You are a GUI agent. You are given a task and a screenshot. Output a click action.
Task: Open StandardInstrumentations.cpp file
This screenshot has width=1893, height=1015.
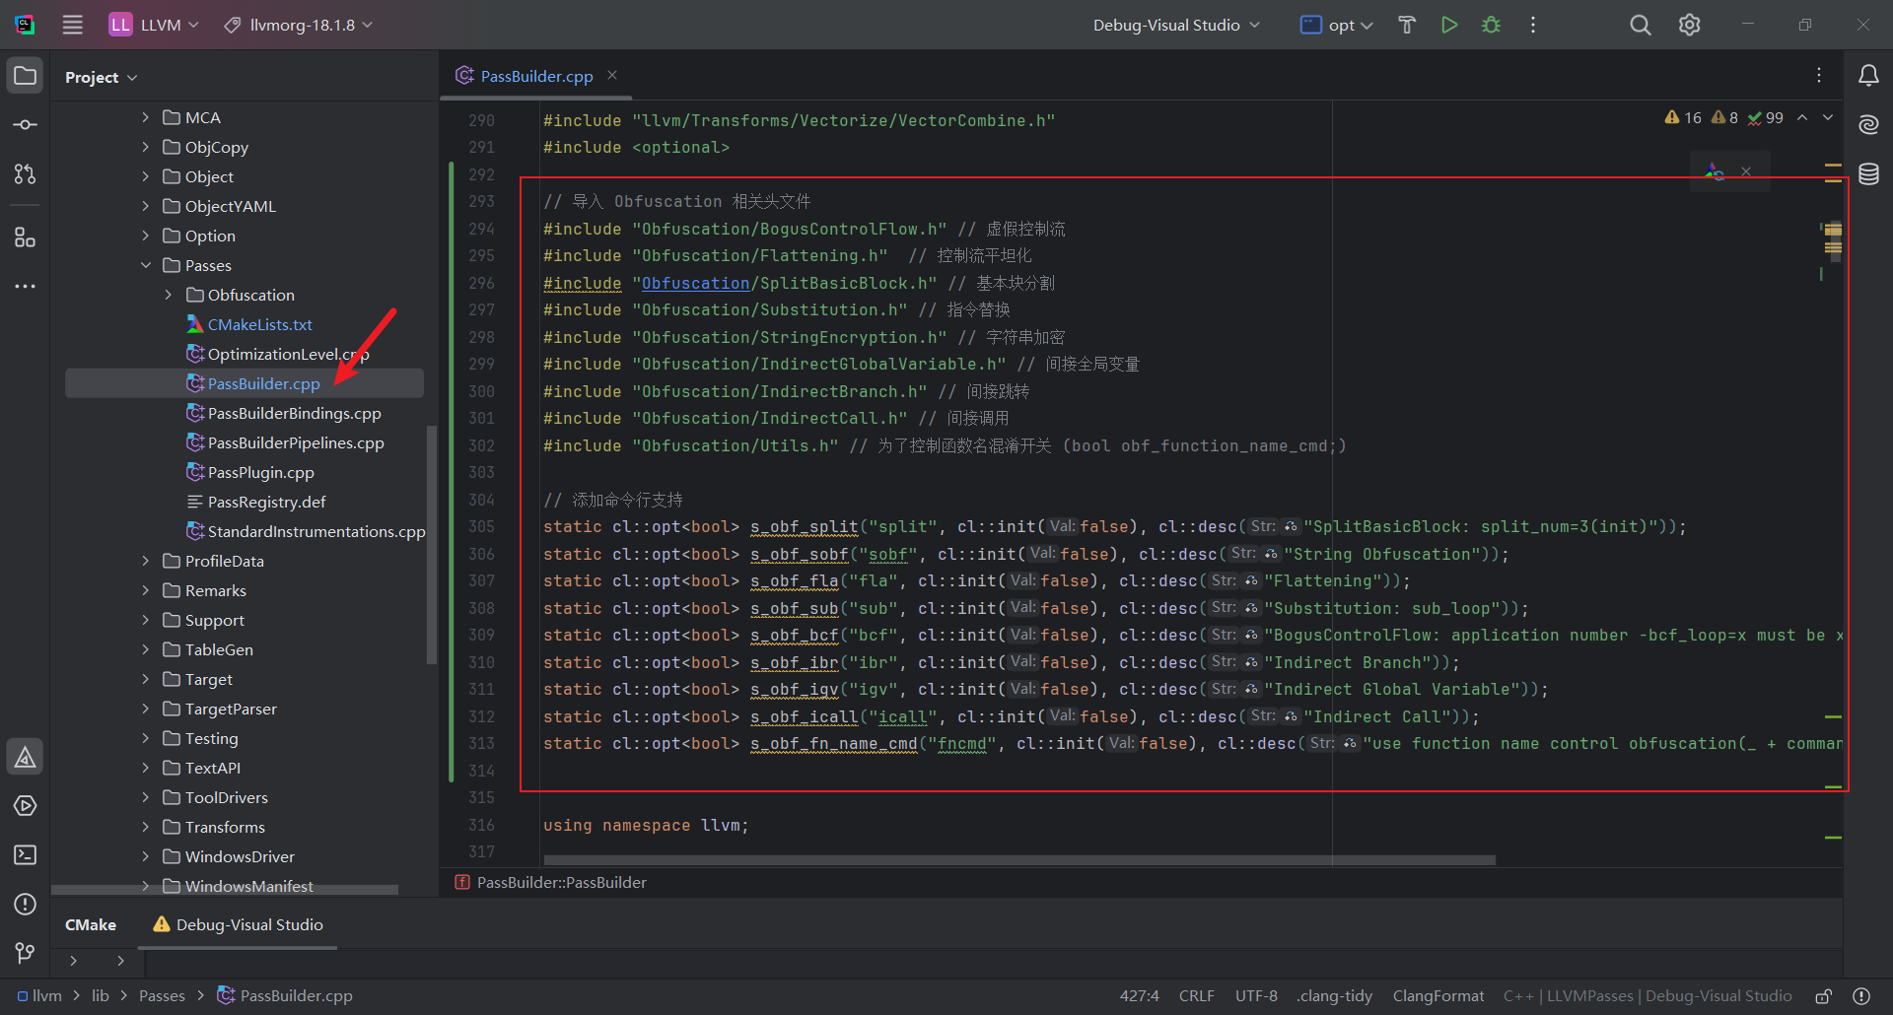[306, 531]
